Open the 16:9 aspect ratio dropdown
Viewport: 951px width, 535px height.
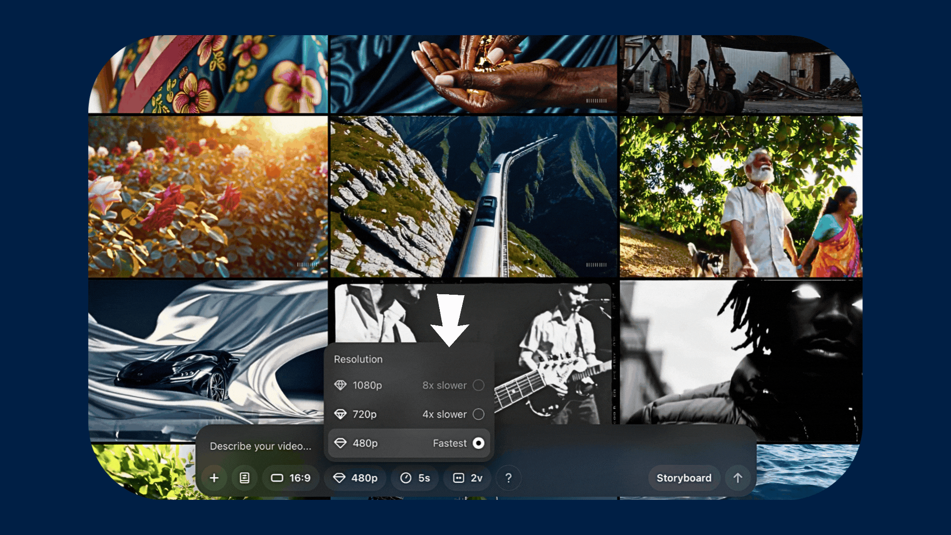(291, 478)
